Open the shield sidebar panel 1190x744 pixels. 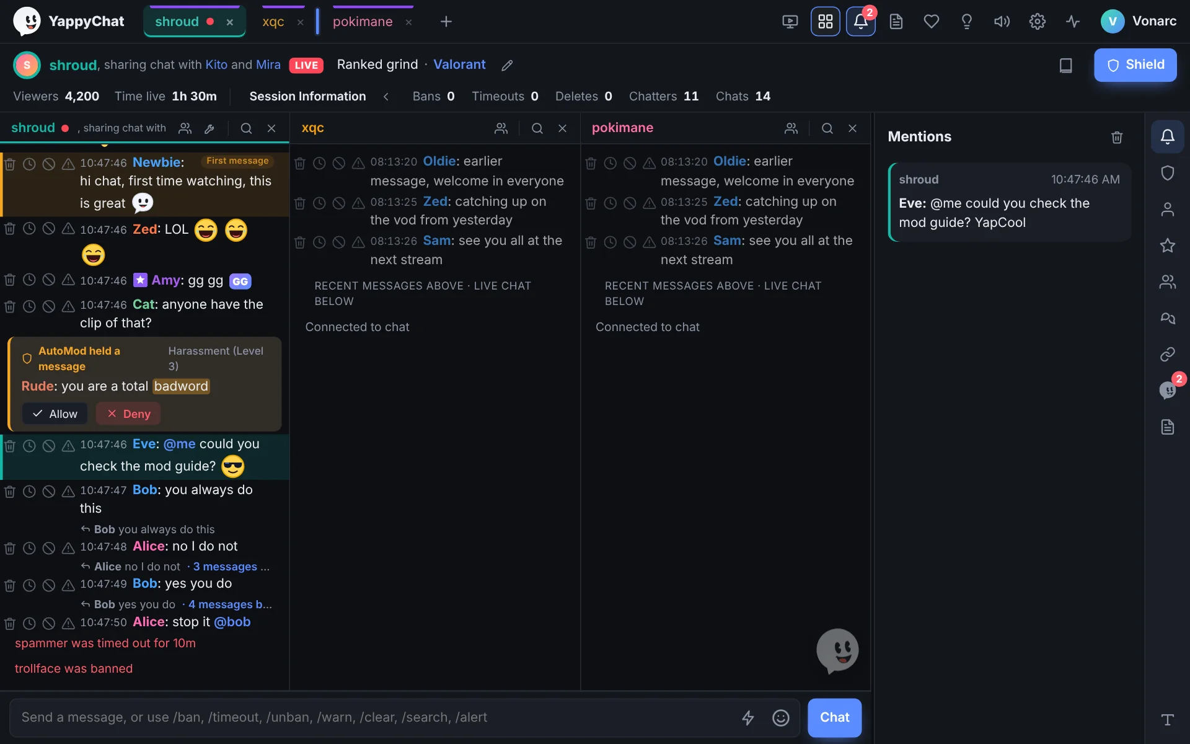tap(1167, 173)
